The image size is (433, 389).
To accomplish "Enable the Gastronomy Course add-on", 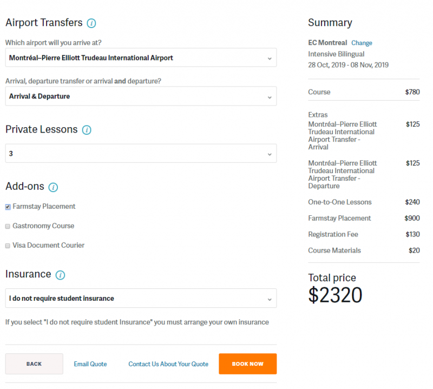I will (x=8, y=226).
